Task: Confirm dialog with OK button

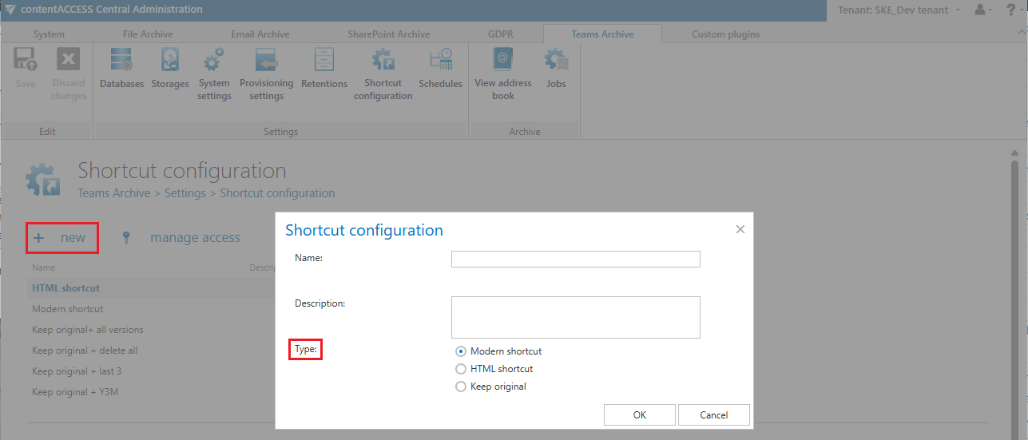Action: pos(640,414)
